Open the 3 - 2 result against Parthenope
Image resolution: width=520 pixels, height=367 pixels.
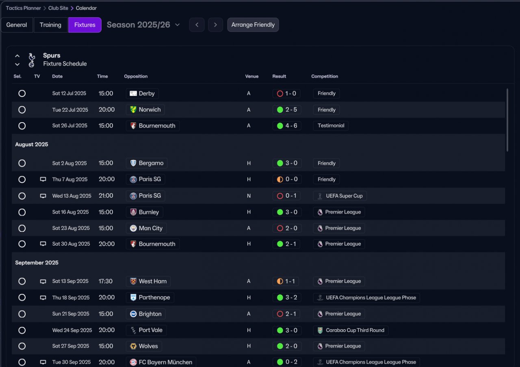[x=287, y=298]
